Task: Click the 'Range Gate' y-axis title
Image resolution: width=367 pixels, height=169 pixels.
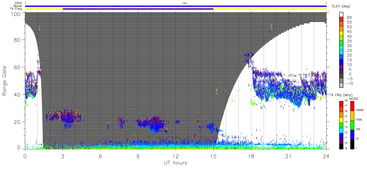Action: tap(5, 81)
